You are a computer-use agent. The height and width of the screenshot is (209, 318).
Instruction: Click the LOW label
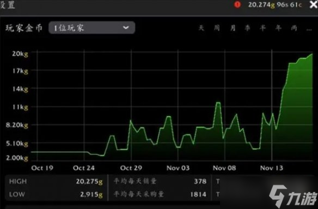[17, 194]
